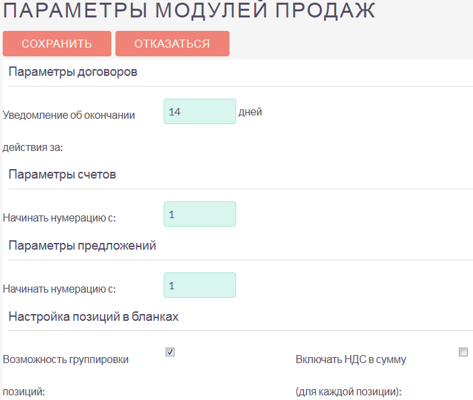This screenshot has height=400, width=473.
Task: Click the ПАРАМЕТРЫ МОДУЛЕЙ ПРОДАЖ page title
Action: 189,10
